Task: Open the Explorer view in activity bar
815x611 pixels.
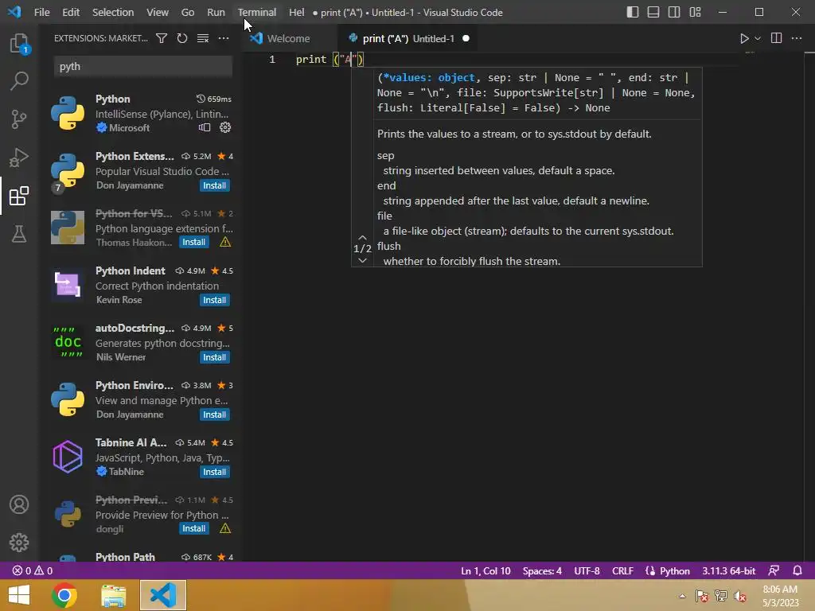Action: pyautogui.click(x=19, y=43)
